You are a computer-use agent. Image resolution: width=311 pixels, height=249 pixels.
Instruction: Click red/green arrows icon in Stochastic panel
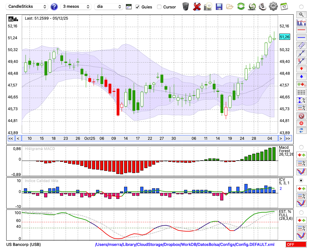[x=301, y=220]
